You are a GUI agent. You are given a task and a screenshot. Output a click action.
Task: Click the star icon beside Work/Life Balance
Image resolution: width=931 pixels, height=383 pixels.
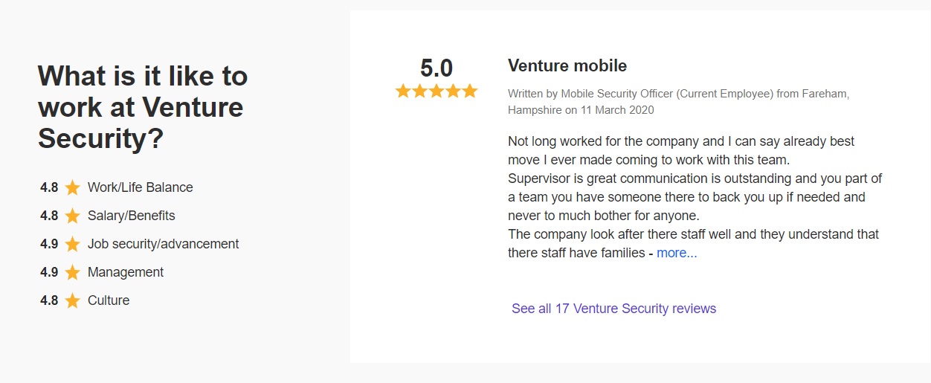pos(72,187)
